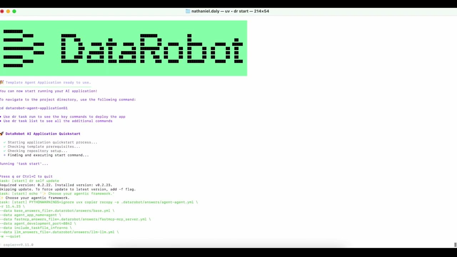This screenshot has height=257, width=457.
Task: Click the 'cd datarobot-agent-application51' command
Action: pos(34,108)
